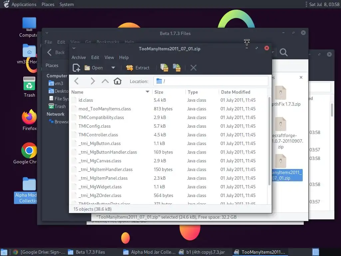The width and height of the screenshot is (341, 256).
Task: Open File menu in Beta 1.7.3 Files window
Action: (x=48, y=42)
